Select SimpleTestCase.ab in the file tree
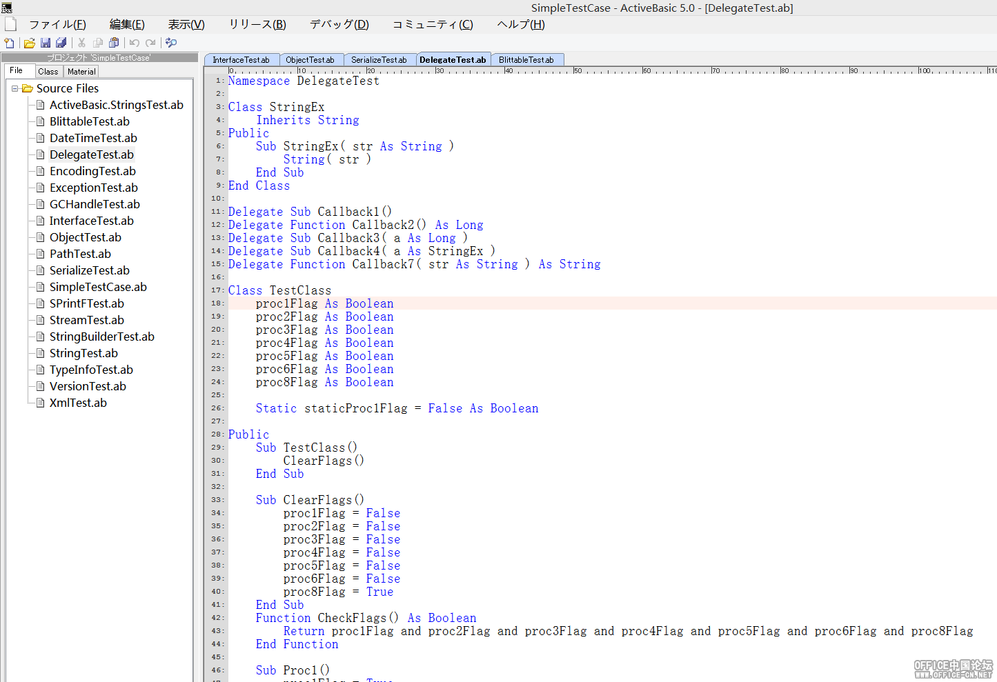Viewport: 997px width, 682px height. [98, 287]
